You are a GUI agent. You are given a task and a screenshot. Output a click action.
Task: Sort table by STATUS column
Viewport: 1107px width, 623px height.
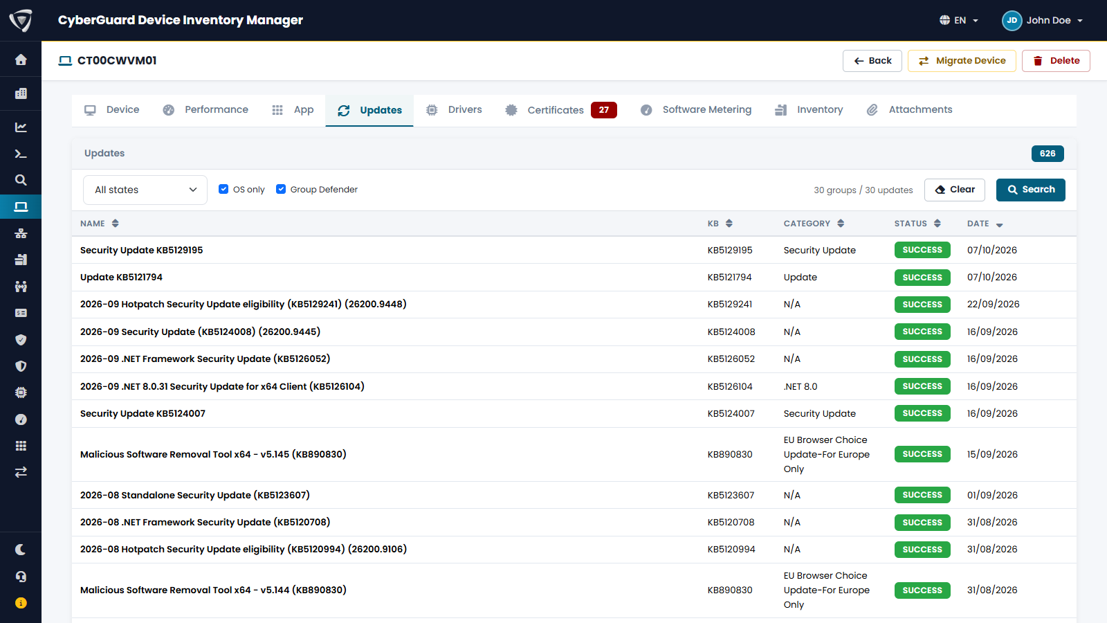click(918, 224)
